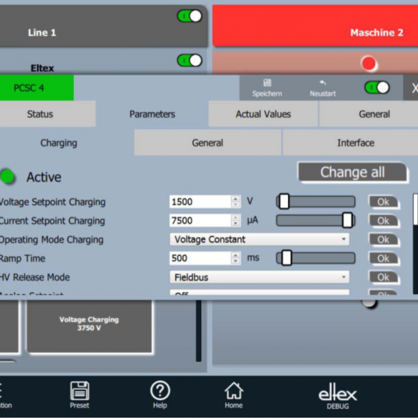Click the green Active indicator light
Viewport: 418px width, 418px height.
pos(8,177)
